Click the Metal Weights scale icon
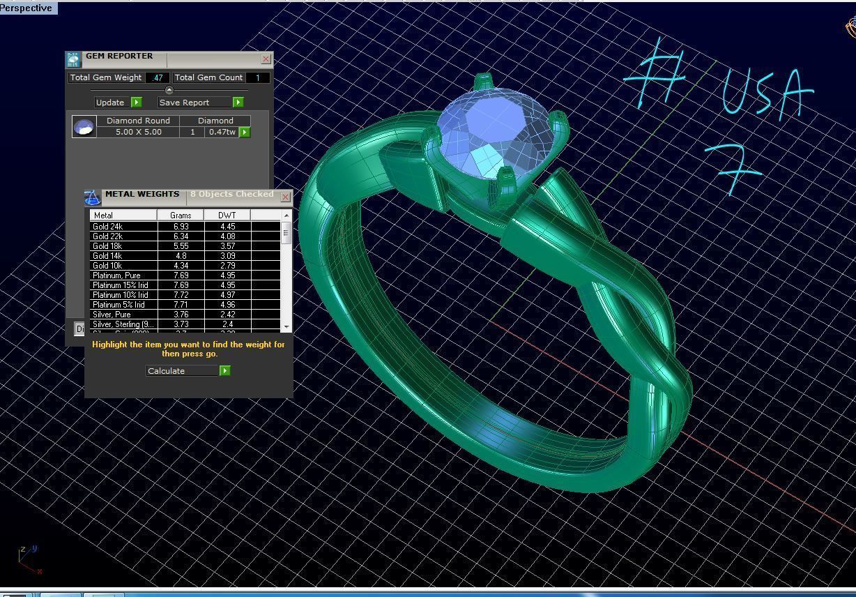This screenshot has height=597, width=856. pos(92,198)
